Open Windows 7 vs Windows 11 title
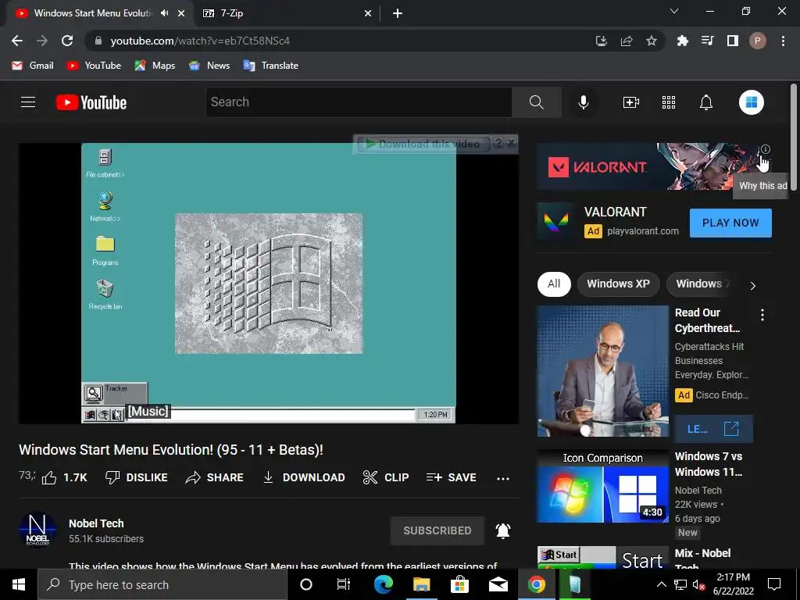Screen dimensions: 800x600 pos(708,464)
